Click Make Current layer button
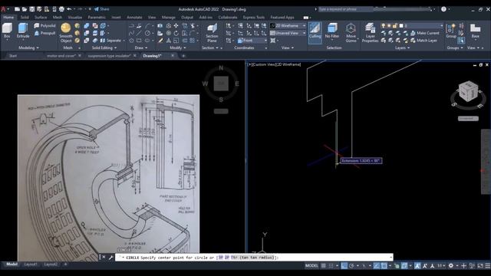The image size is (491, 276). tap(424, 33)
